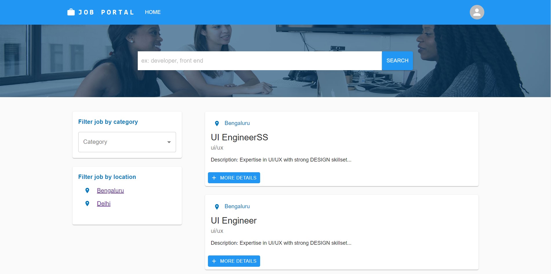The image size is (551, 274).
Task: Click the plus icon on first MORE DETAILS button
Action: pos(214,177)
